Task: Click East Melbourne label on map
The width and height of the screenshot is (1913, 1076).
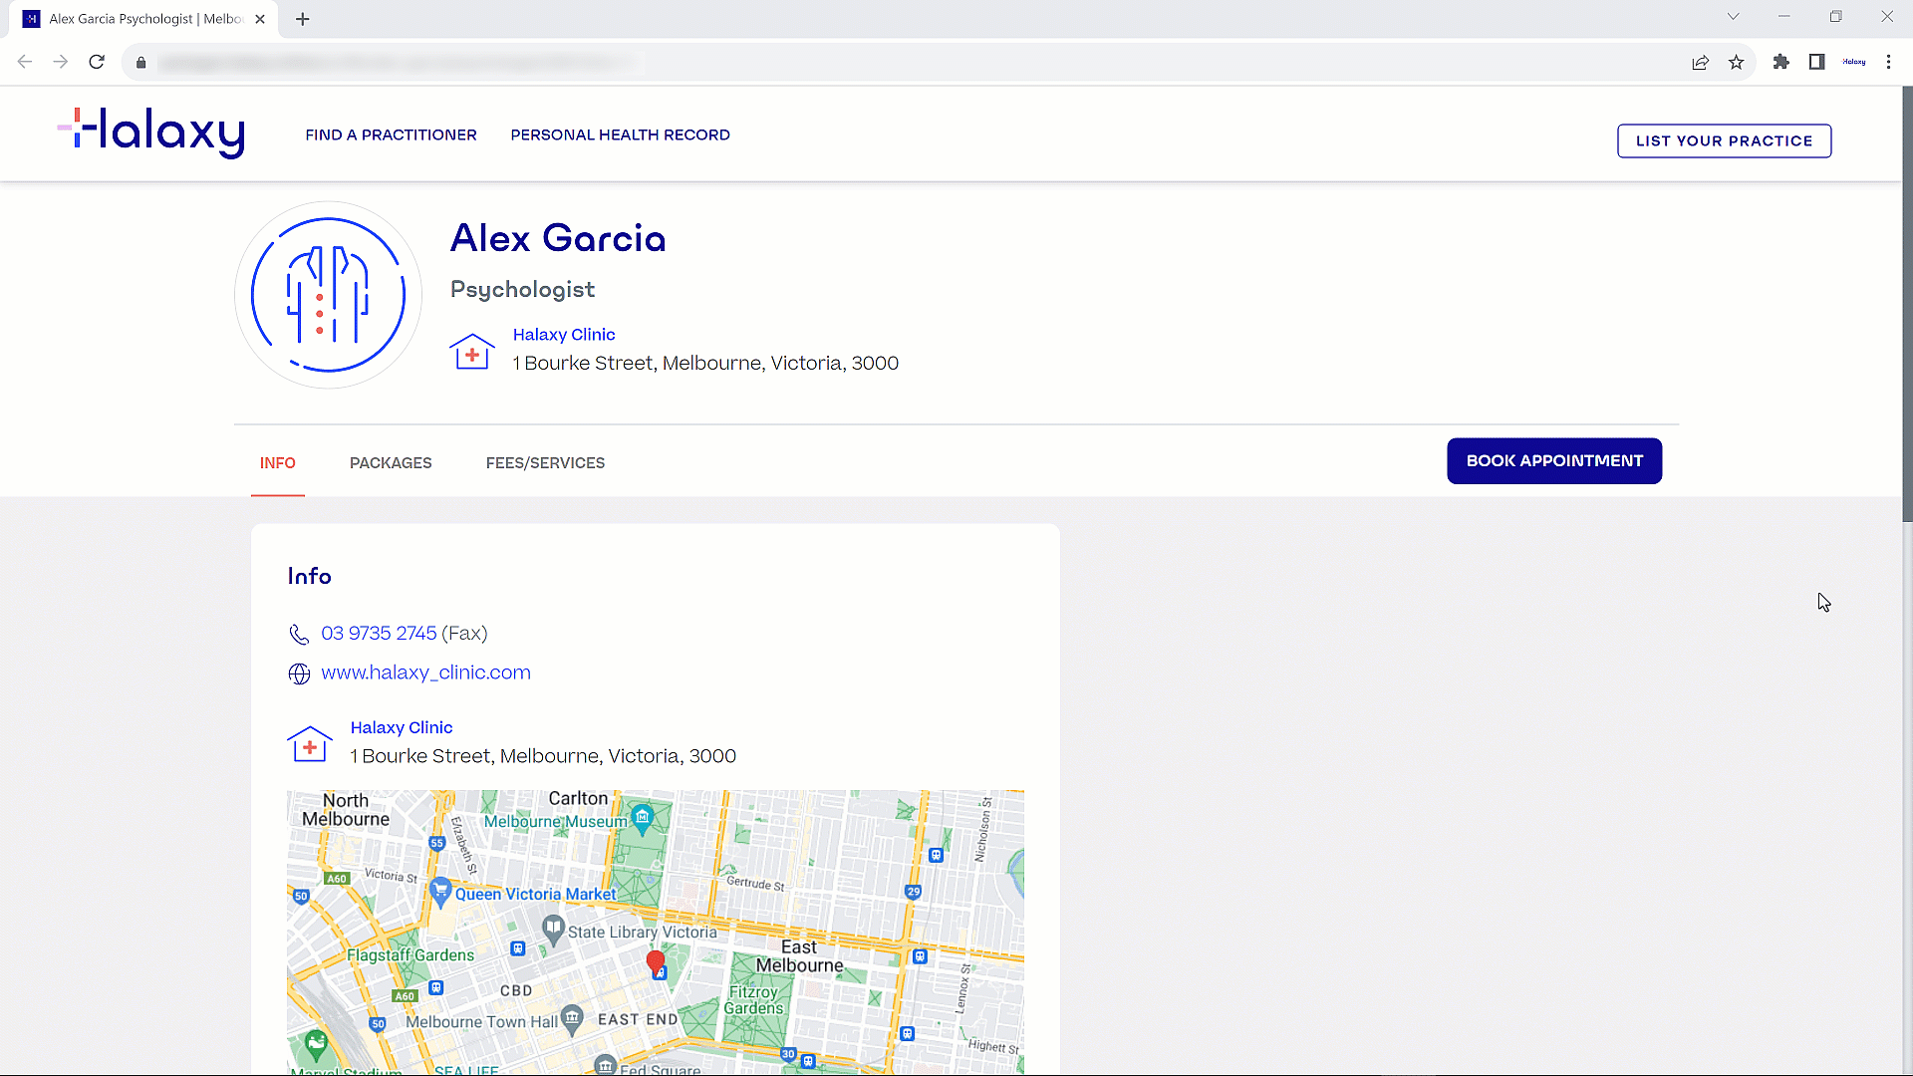Action: pyautogui.click(x=799, y=956)
